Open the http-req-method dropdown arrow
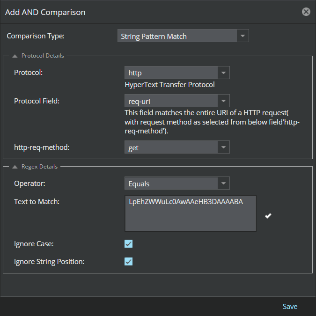 click(223, 147)
